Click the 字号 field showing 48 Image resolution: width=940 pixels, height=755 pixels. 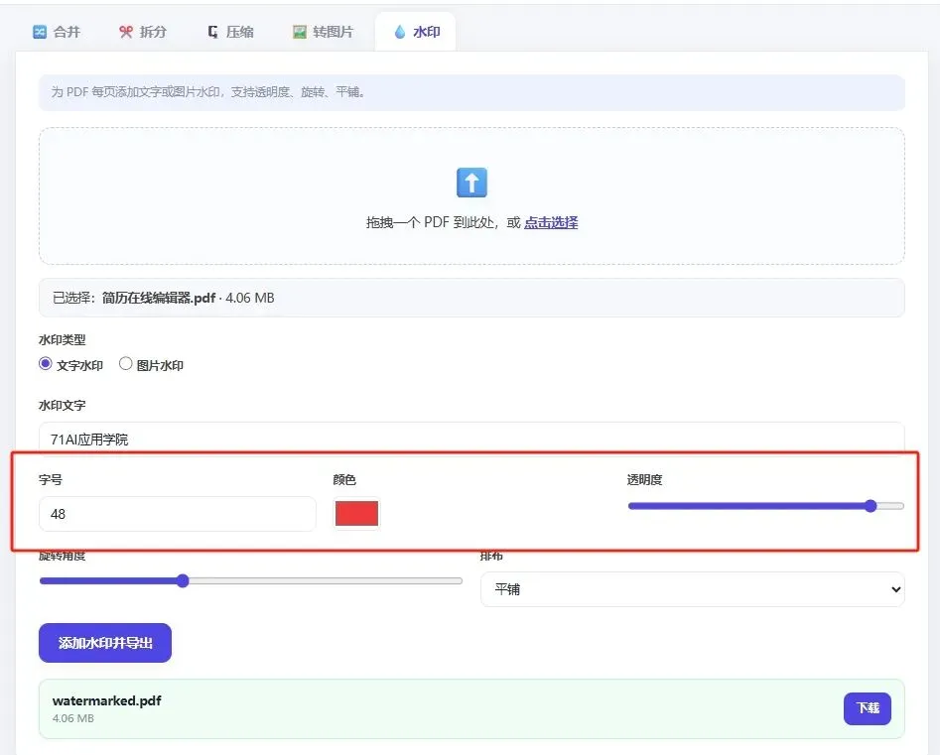(x=178, y=514)
